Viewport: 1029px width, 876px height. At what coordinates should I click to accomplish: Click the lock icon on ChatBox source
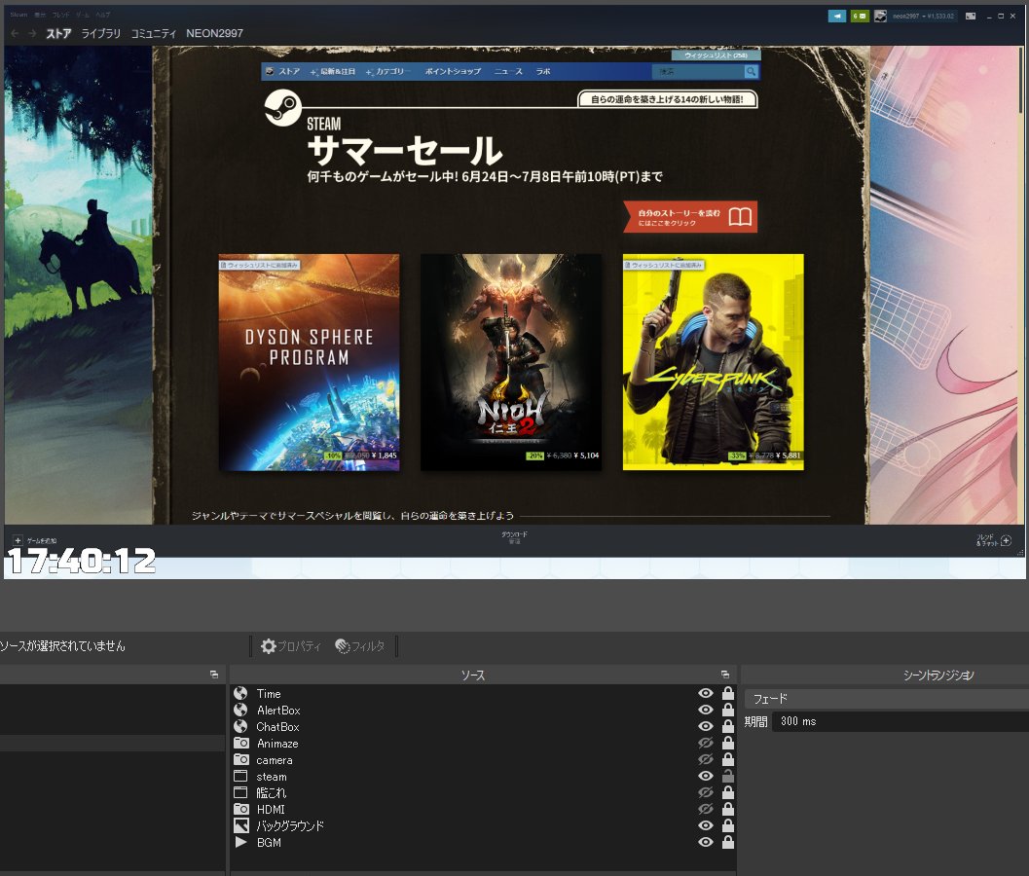728,726
